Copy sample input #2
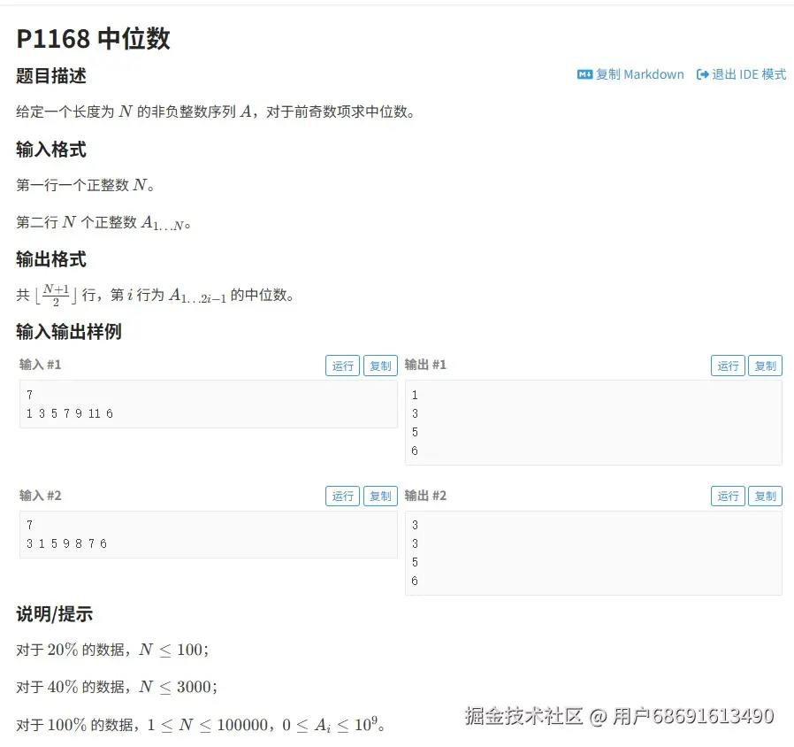The height and width of the screenshot is (747, 794). click(380, 496)
